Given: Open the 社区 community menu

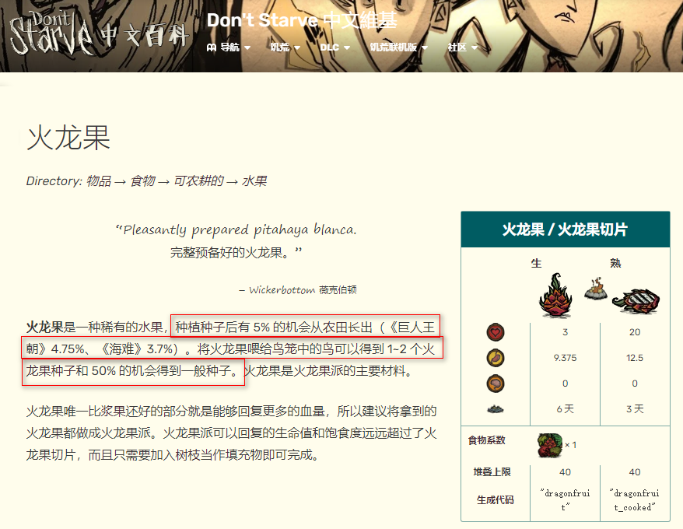Looking at the screenshot, I should pos(463,47).
